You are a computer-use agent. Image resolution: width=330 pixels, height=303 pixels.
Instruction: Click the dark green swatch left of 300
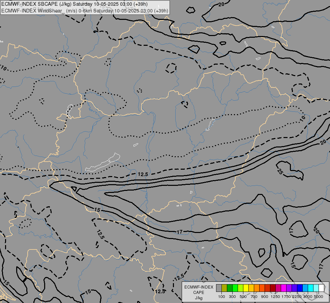coord(230,288)
